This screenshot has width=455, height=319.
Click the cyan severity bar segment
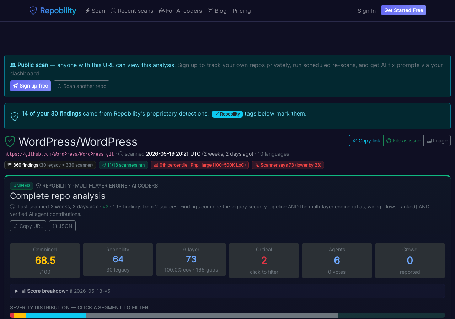(55, 315)
